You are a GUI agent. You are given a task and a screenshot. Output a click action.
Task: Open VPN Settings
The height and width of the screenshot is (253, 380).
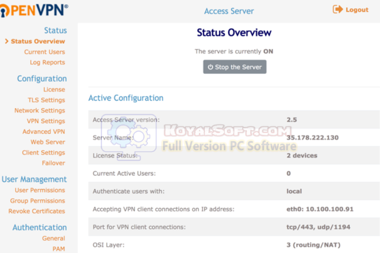(46, 121)
